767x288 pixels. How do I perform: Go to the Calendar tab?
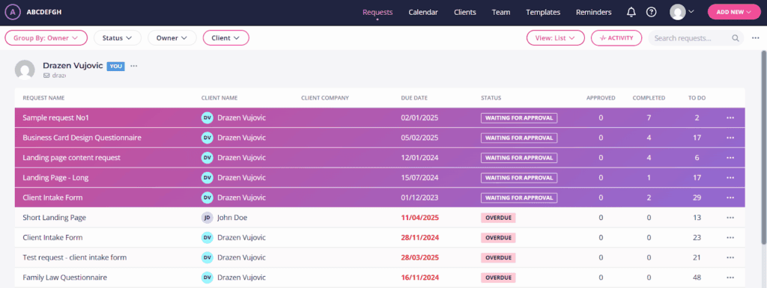423,12
